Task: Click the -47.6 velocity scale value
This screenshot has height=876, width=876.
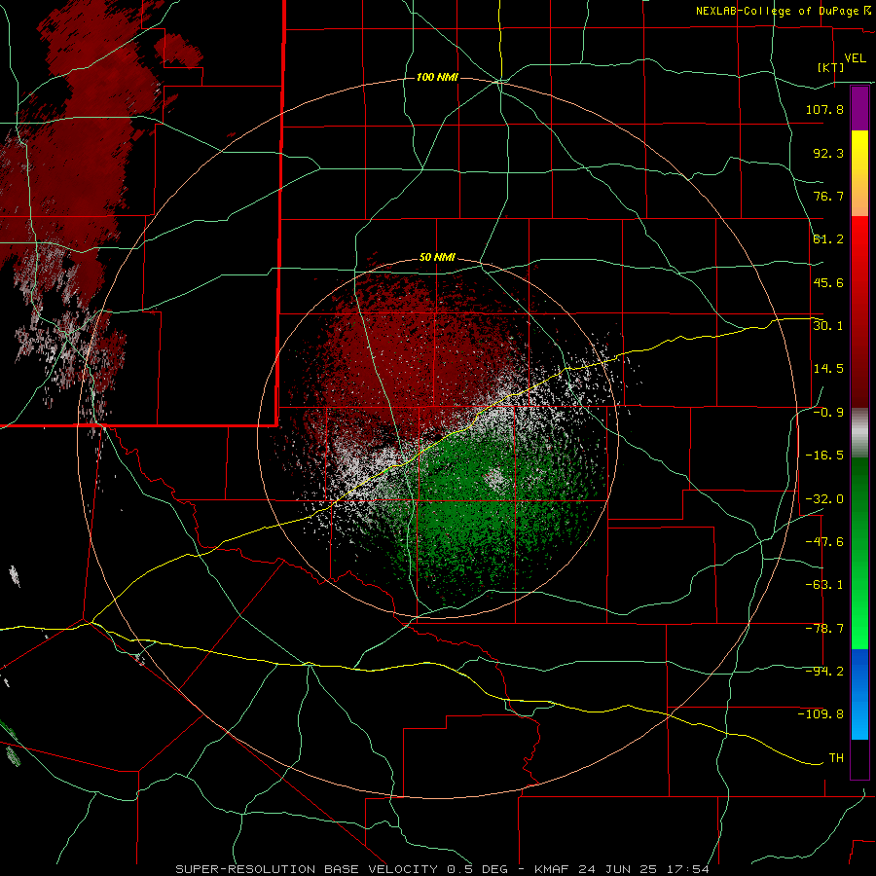Action: 824,542
